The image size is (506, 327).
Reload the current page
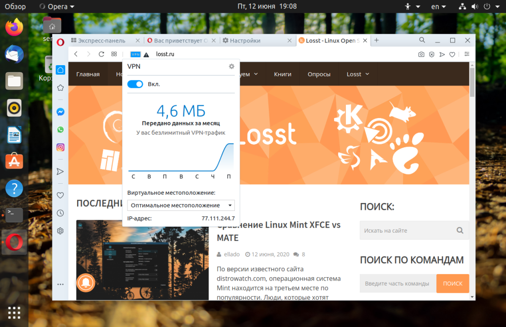101,54
